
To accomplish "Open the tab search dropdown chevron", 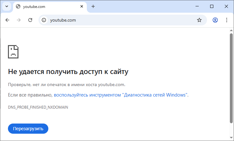I will click(x=6, y=6).
